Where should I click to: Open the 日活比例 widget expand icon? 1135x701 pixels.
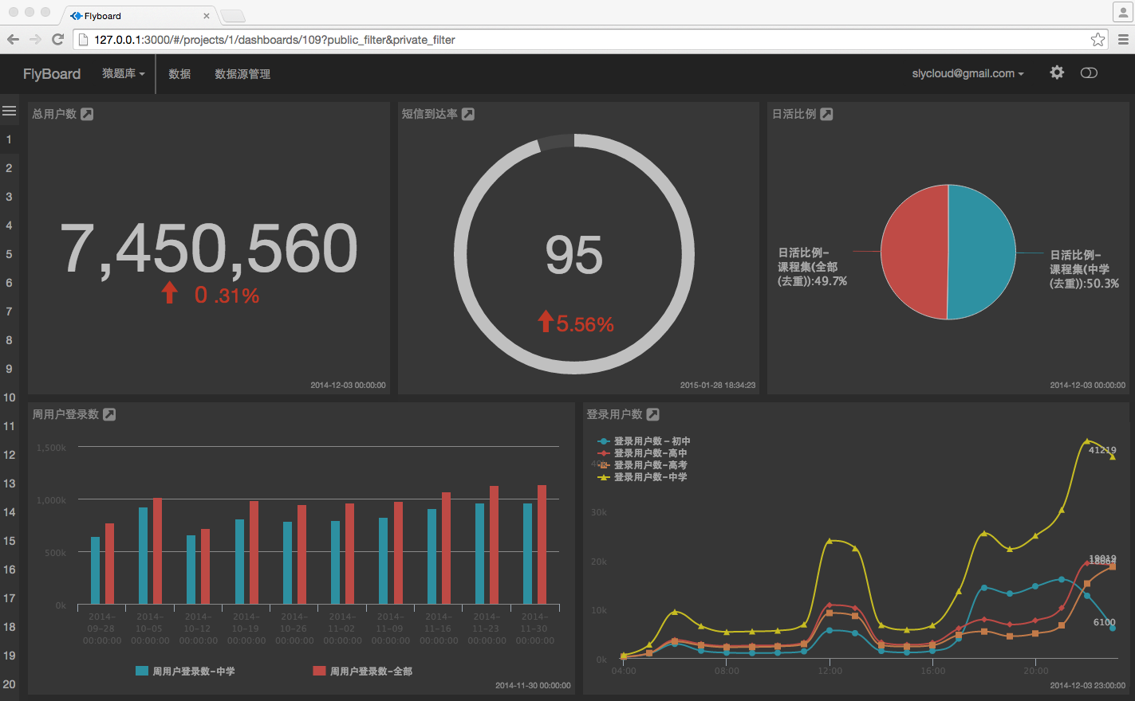click(826, 114)
